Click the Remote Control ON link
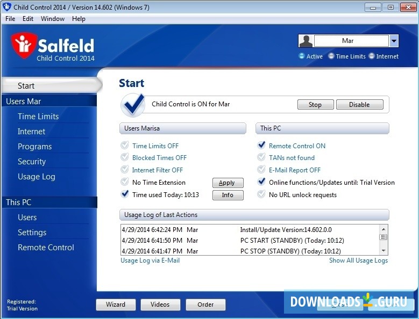This screenshot has height=319, width=419. point(297,146)
